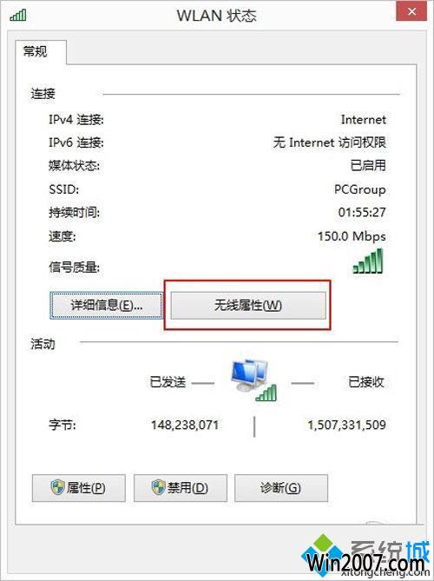Click the SSID value PCGroup

tap(360, 189)
